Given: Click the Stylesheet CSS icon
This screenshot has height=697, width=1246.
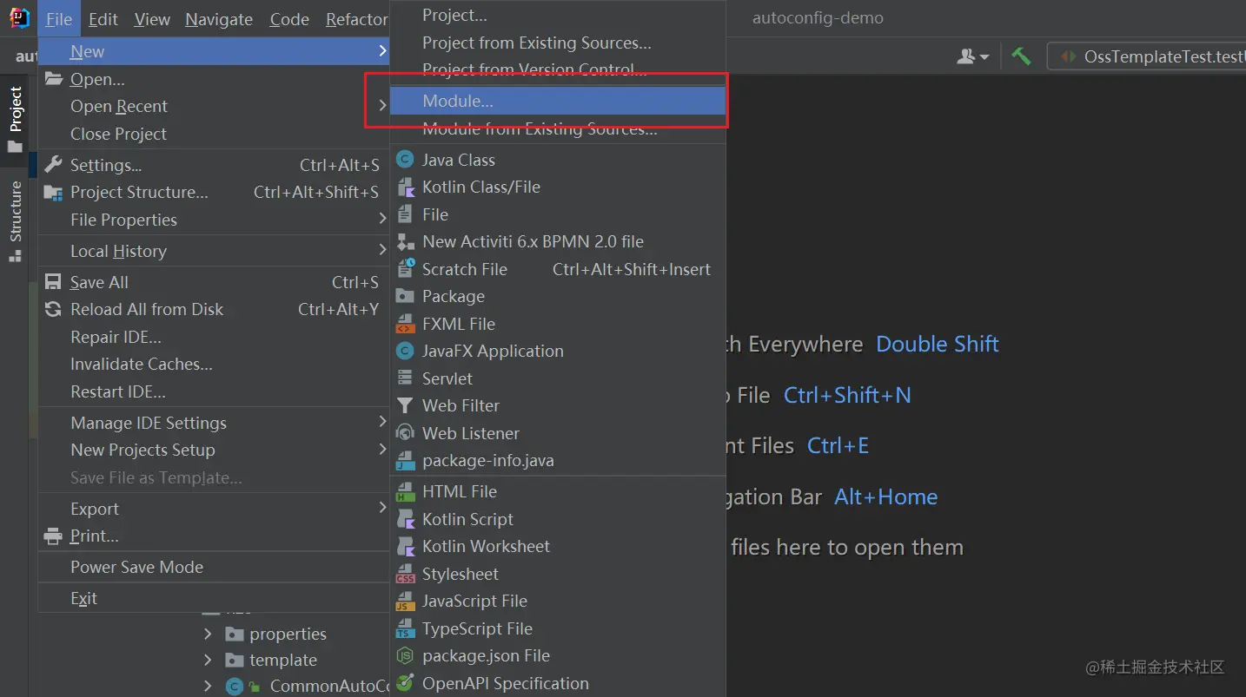Looking at the screenshot, I should click(x=405, y=574).
